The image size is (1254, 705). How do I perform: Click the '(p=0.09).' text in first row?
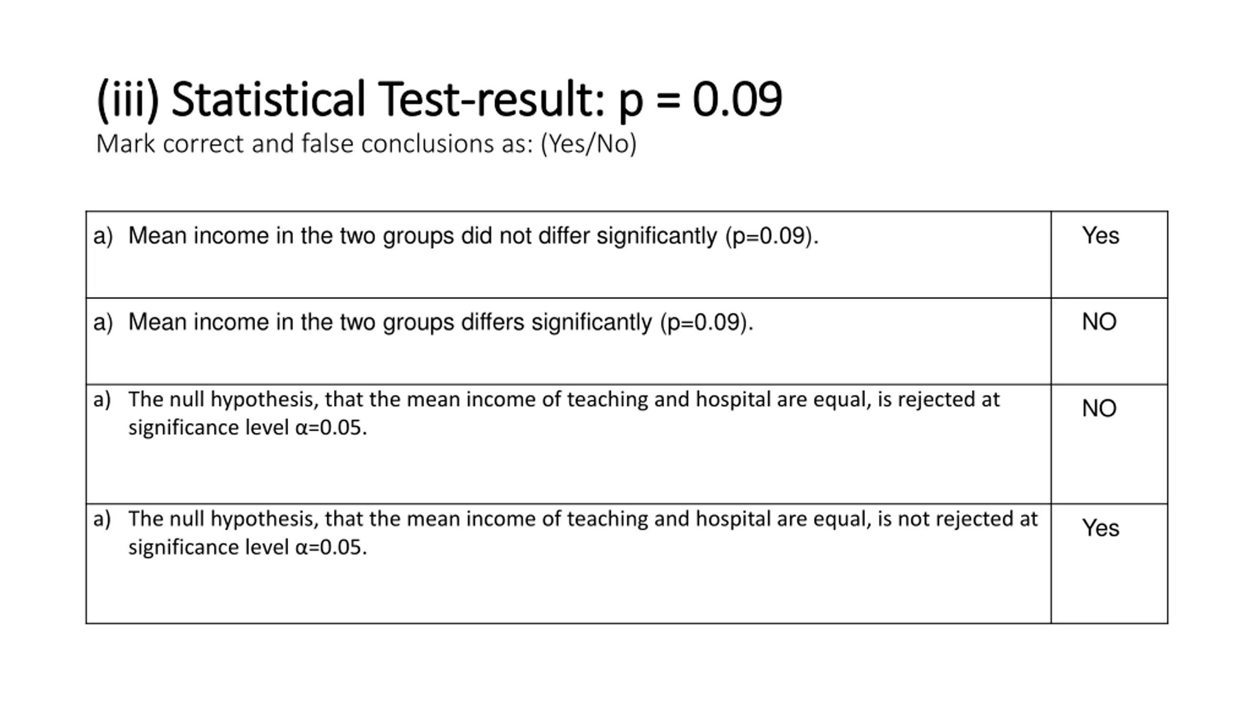772,236
